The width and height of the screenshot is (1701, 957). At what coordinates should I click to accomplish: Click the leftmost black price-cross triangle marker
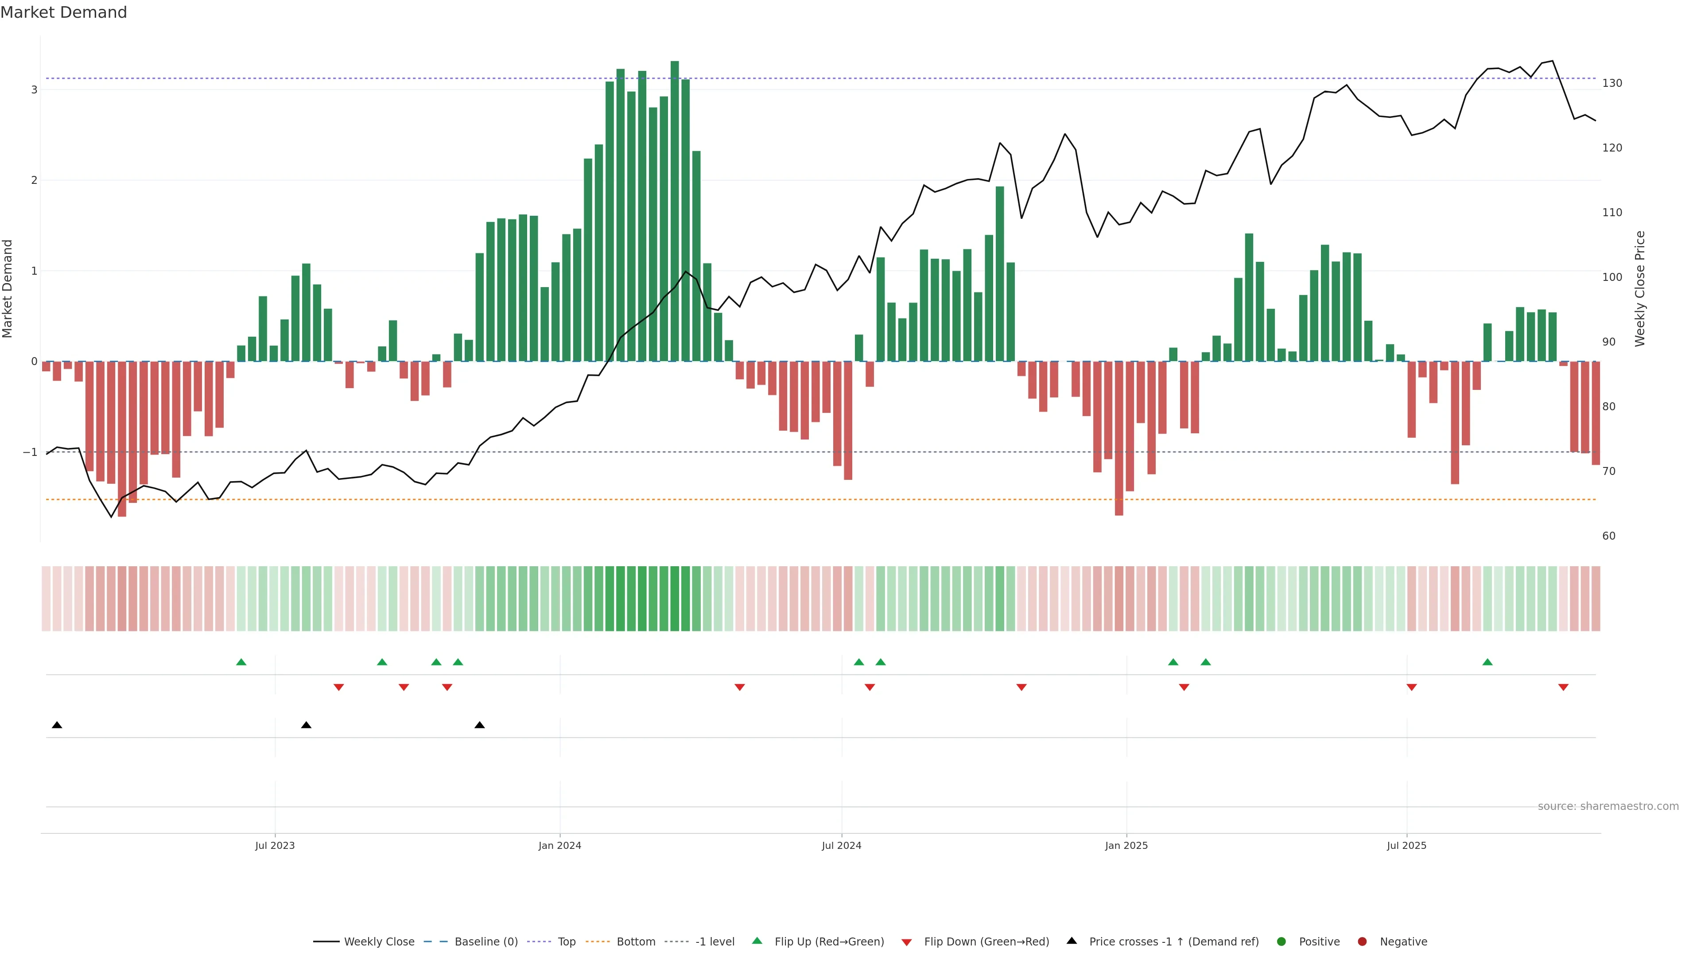(x=57, y=725)
